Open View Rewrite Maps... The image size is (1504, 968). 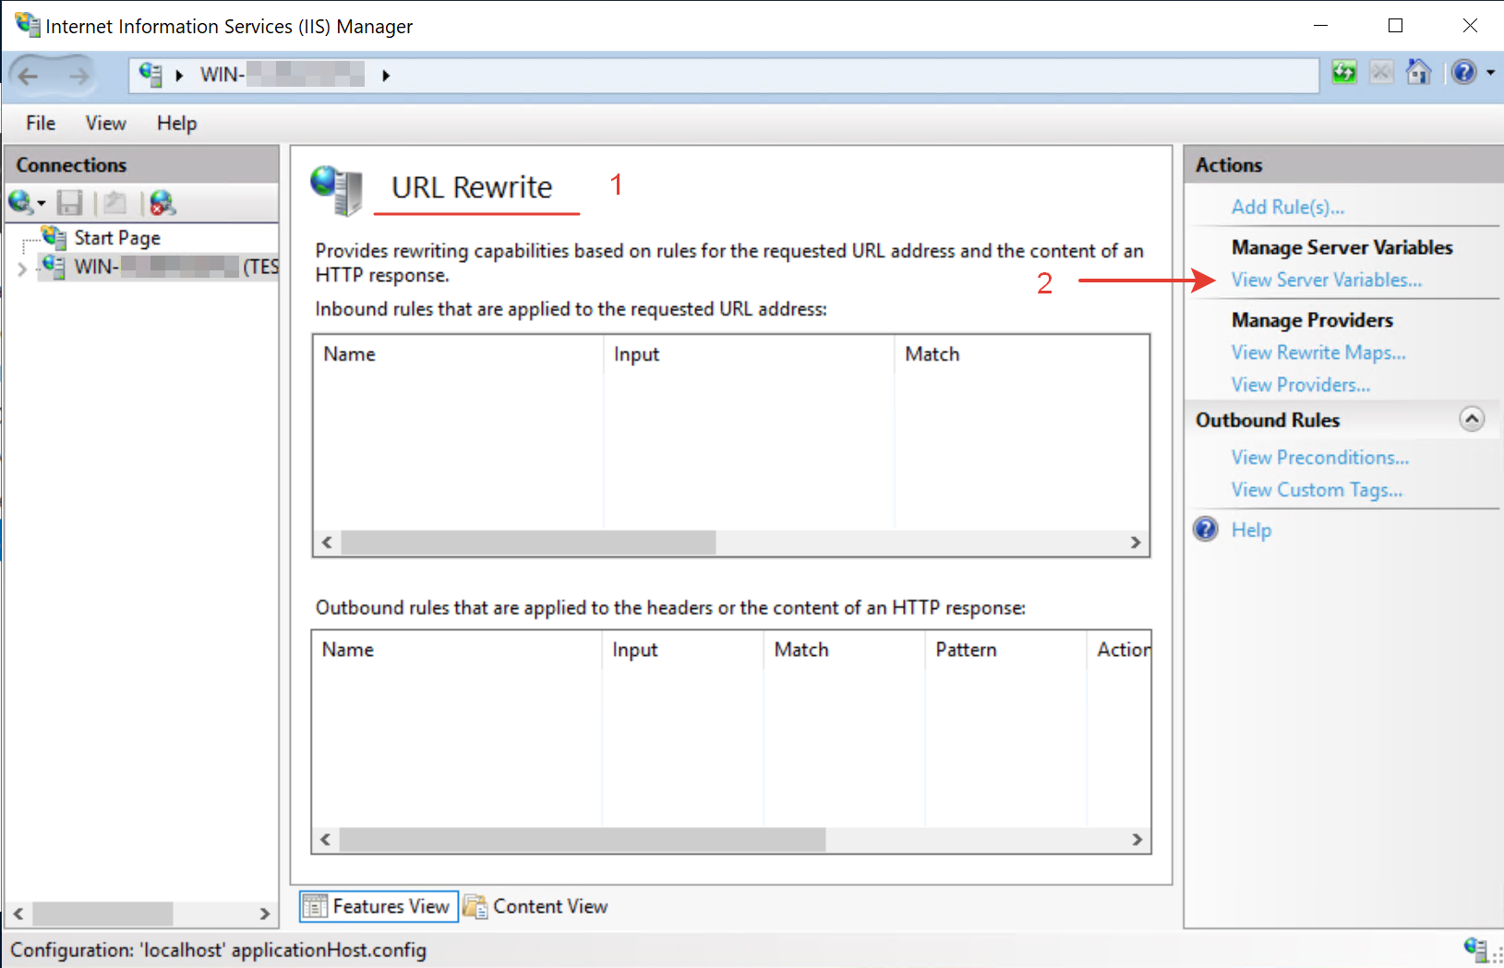(1318, 353)
